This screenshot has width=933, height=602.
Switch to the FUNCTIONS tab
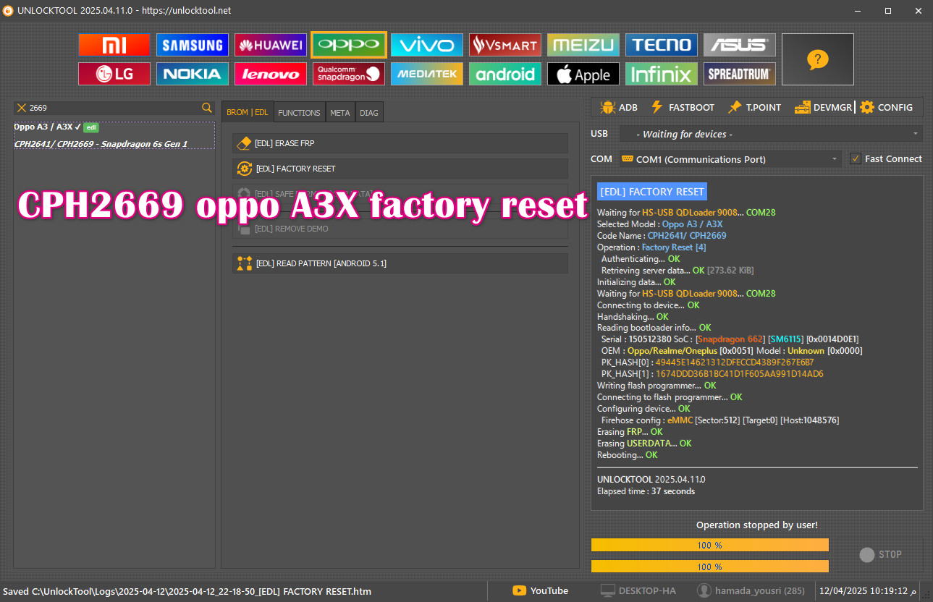tap(299, 112)
